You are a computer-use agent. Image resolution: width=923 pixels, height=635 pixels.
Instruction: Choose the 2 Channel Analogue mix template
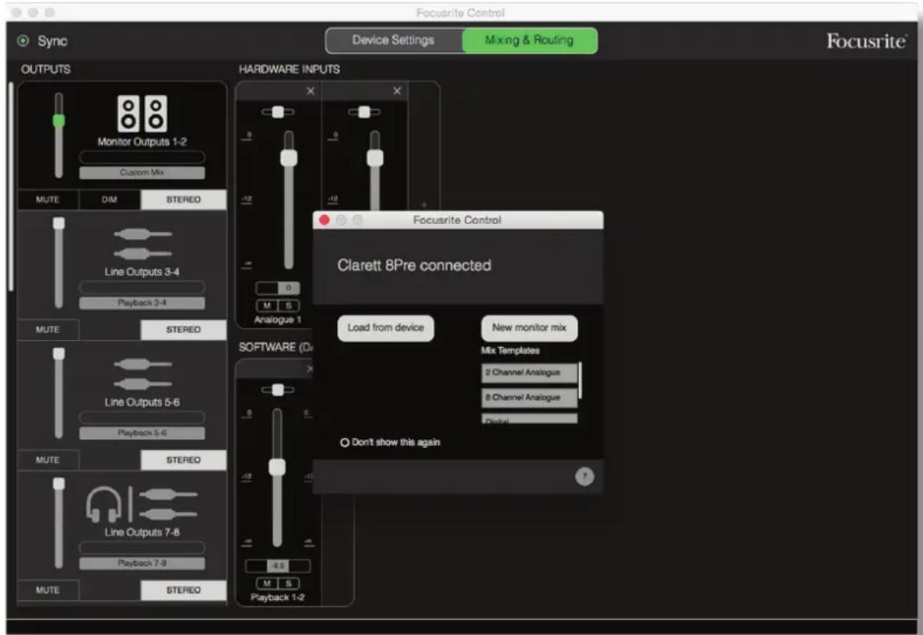[530, 372]
